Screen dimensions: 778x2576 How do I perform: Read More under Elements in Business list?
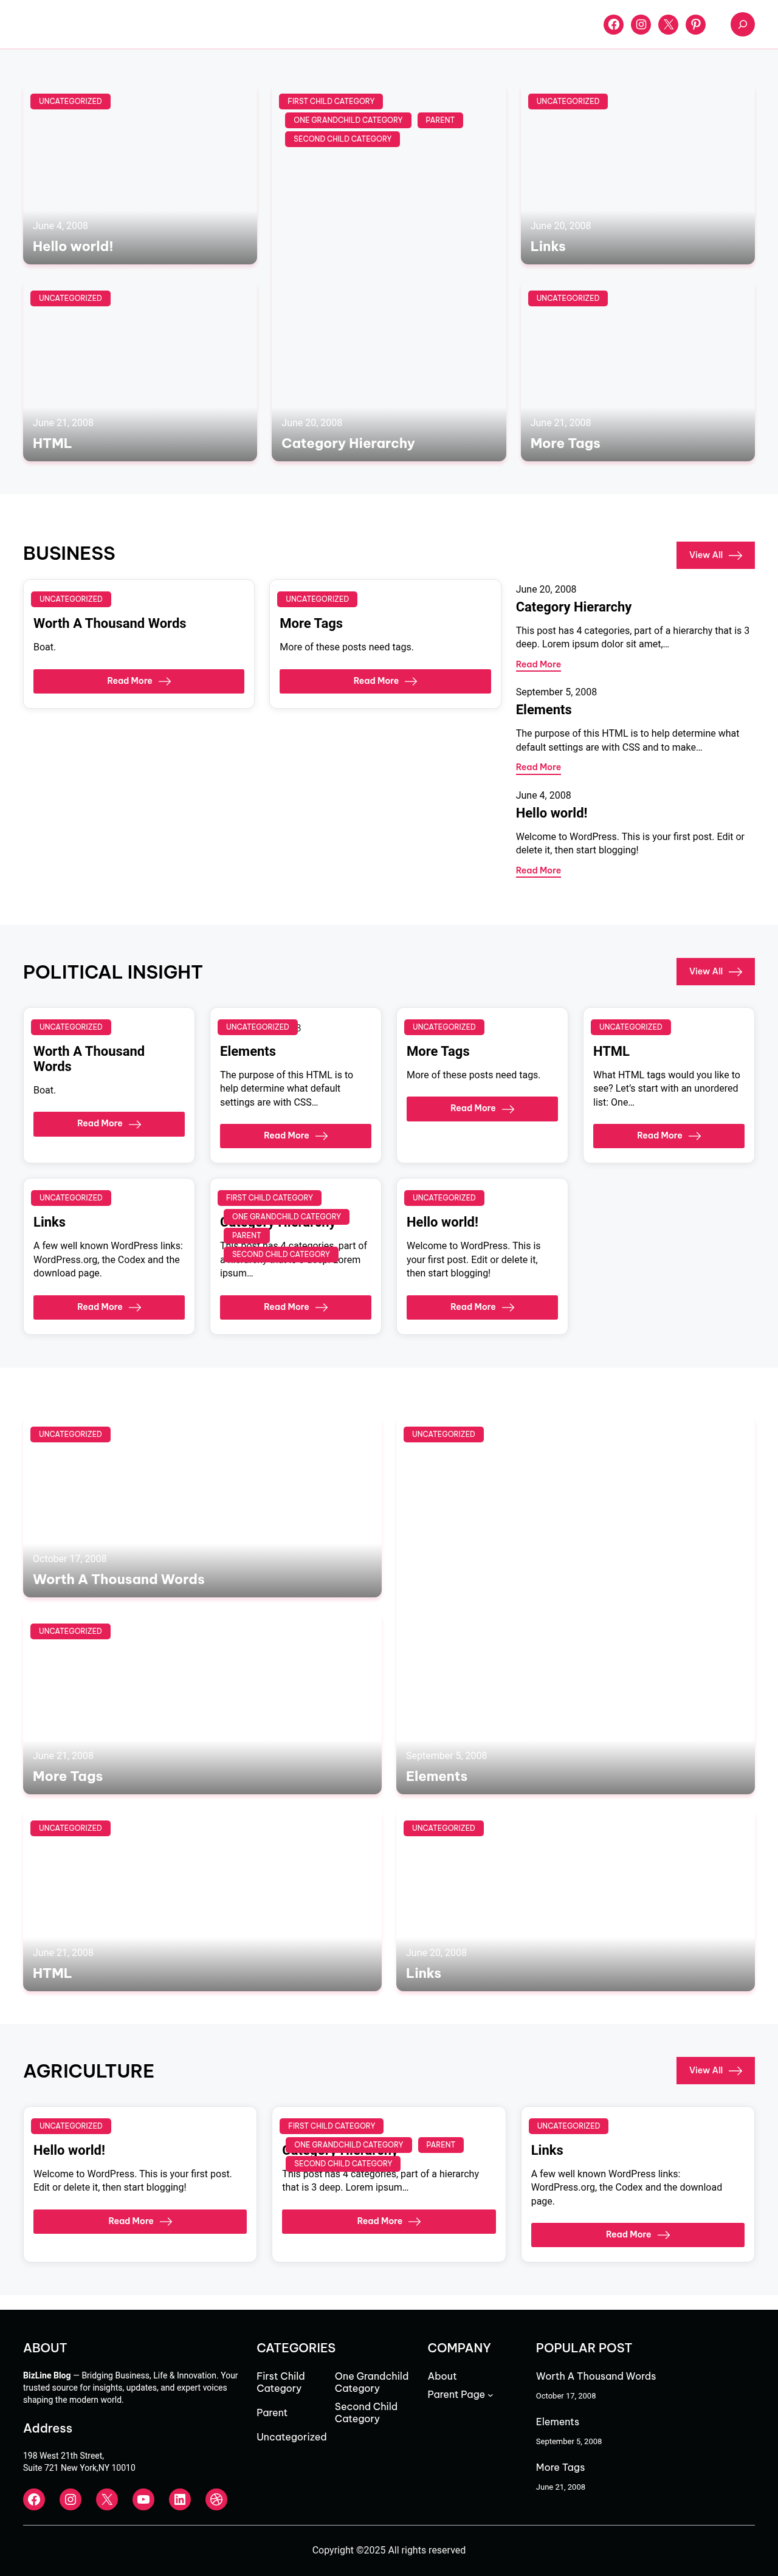click(538, 767)
